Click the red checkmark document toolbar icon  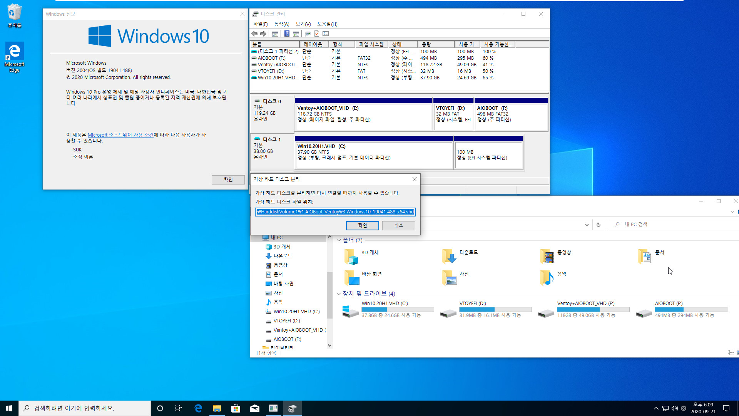(x=317, y=34)
